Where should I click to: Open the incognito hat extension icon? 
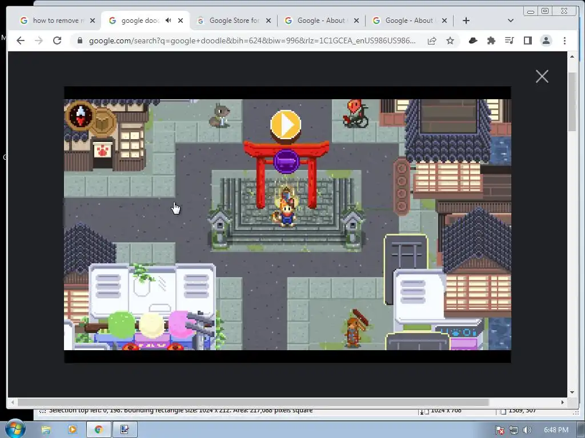click(473, 40)
